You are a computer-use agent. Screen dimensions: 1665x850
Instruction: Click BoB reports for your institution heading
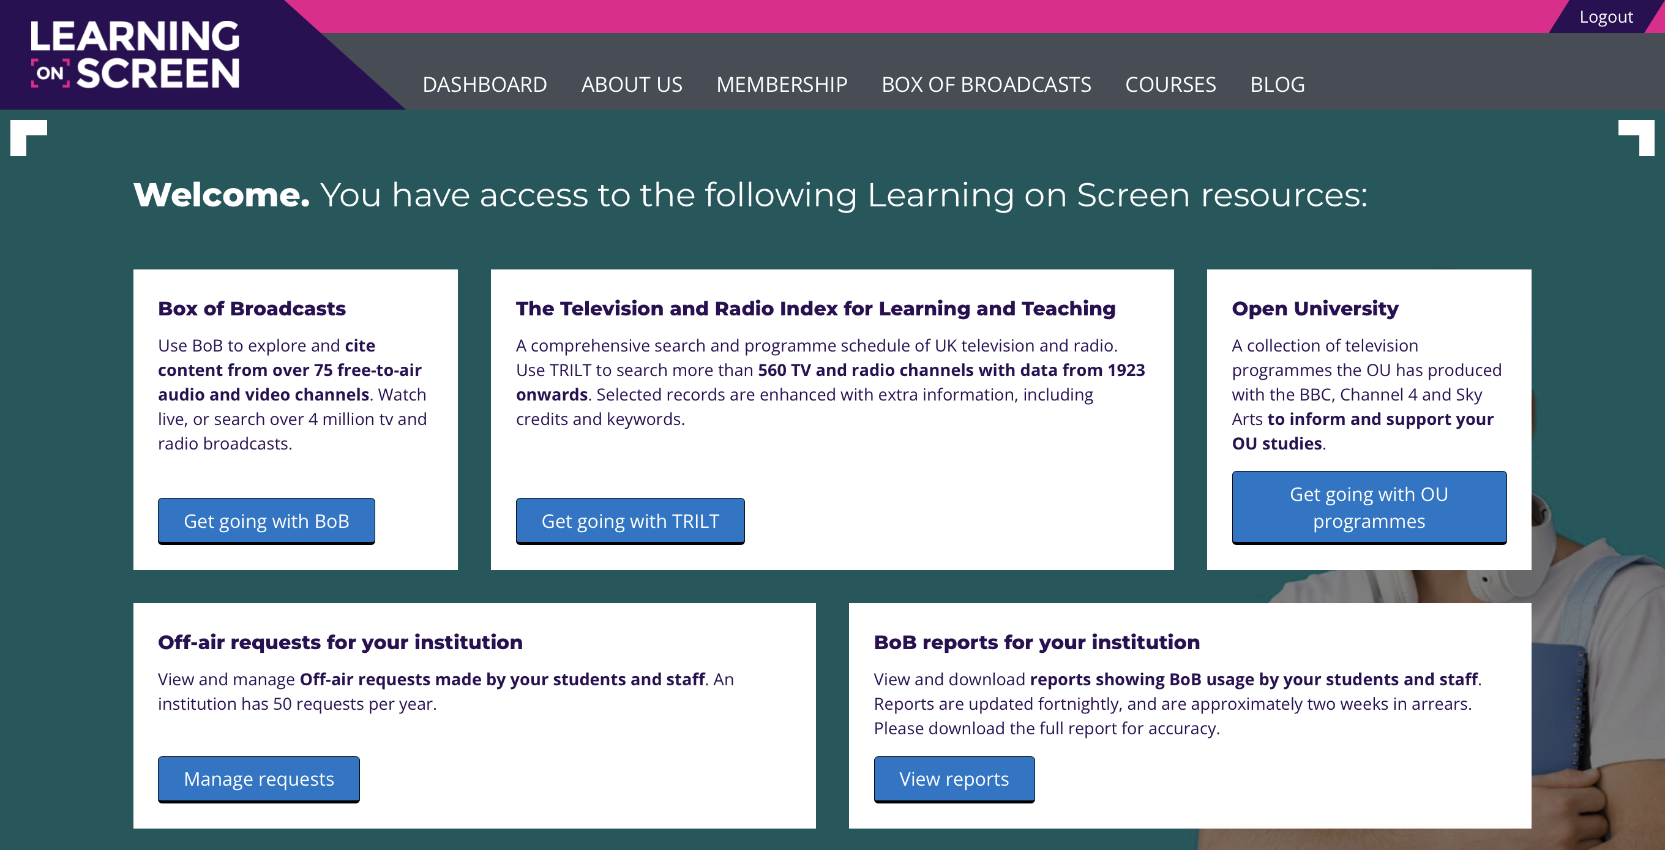tap(1037, 642)
